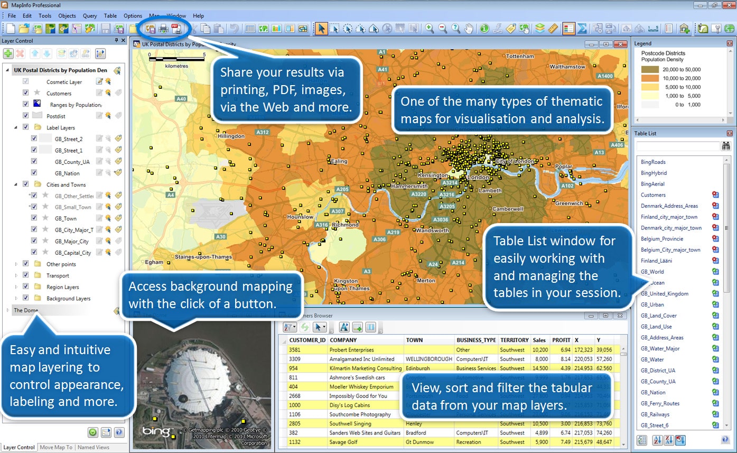This screenshot has height=453, width=737.
Task: Select Denmark_Address_Areas in Table List
Action: (669, 206)
